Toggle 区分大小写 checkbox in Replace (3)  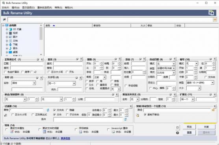point(49,72)
